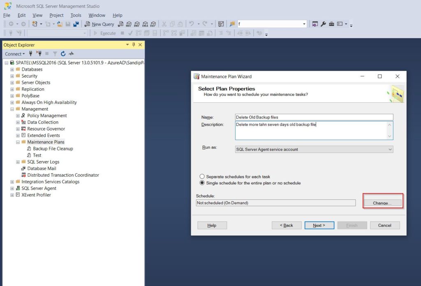Click the Solution Explorer window icon
Viewport: 421px width, 286px height.
[x=315, y=24]
